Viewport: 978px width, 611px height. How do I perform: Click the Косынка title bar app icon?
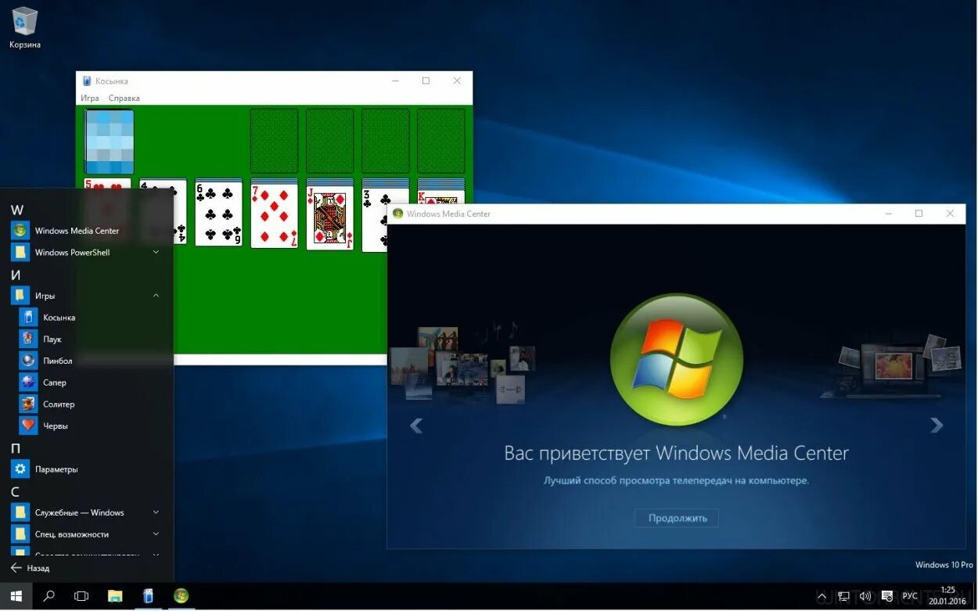[x=87, y=81]
